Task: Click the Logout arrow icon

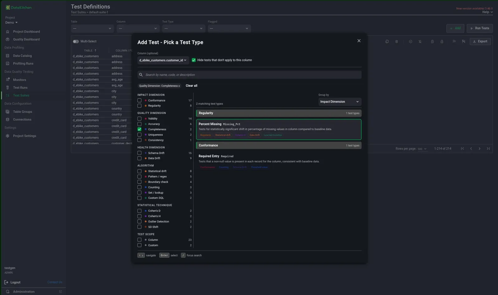Action: coord(6,282)
